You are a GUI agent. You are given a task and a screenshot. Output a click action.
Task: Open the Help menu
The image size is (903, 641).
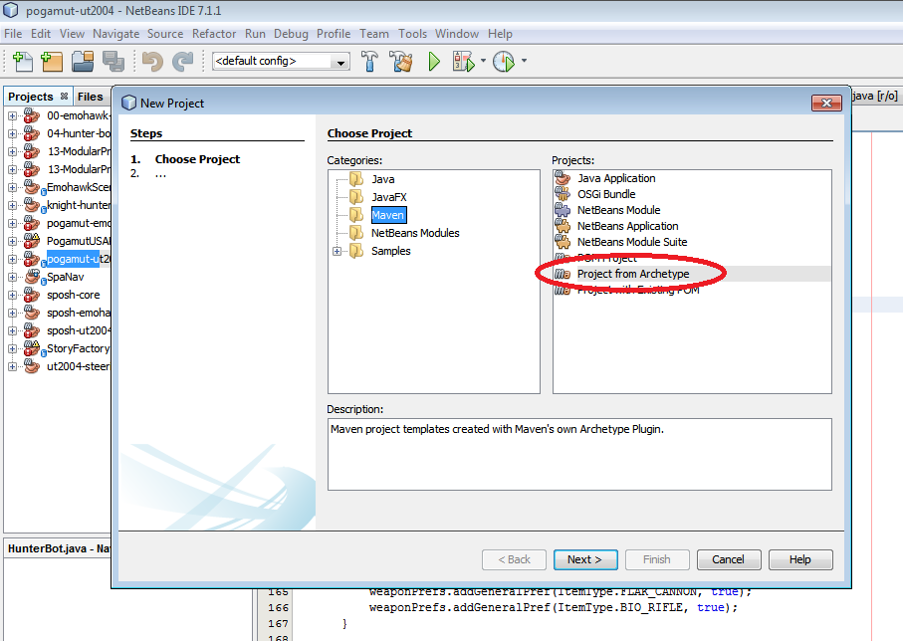coord(500,34)
